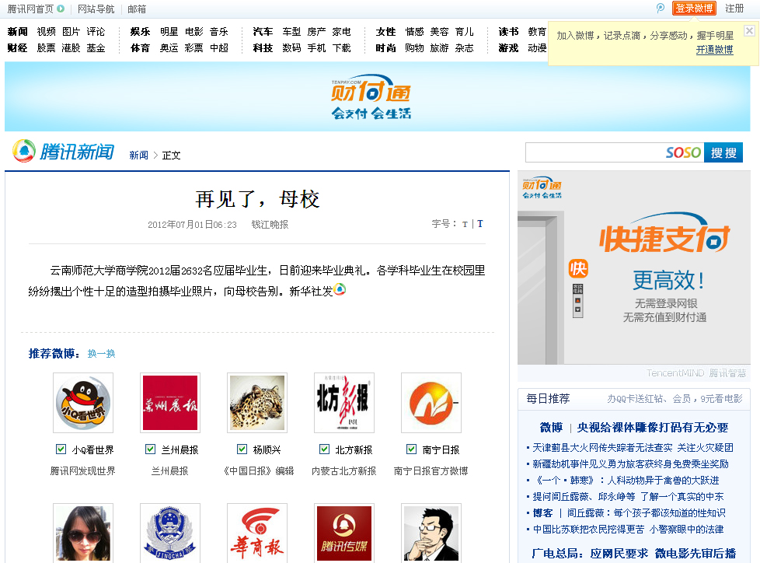Open the 网站导航 link
Image resolution: width=760 pixels, height=563 pixels.
point(96,9)
